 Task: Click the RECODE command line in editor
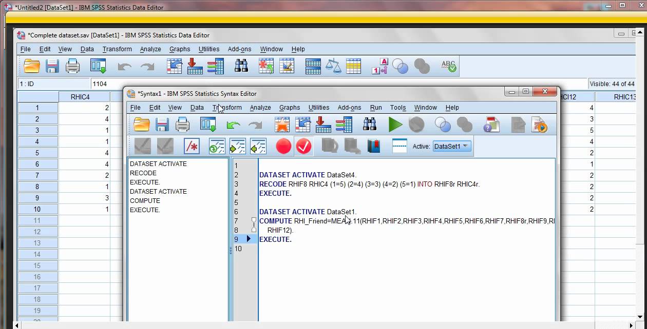(x=370, y=184)
